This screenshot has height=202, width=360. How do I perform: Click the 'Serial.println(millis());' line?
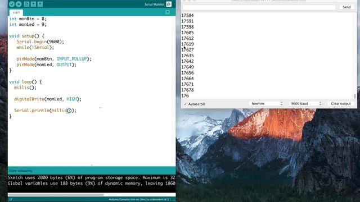(x=45, y=111)
